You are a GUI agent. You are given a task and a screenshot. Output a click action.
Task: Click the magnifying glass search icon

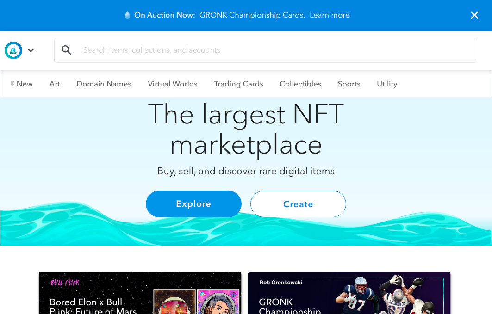pos(66,50)
